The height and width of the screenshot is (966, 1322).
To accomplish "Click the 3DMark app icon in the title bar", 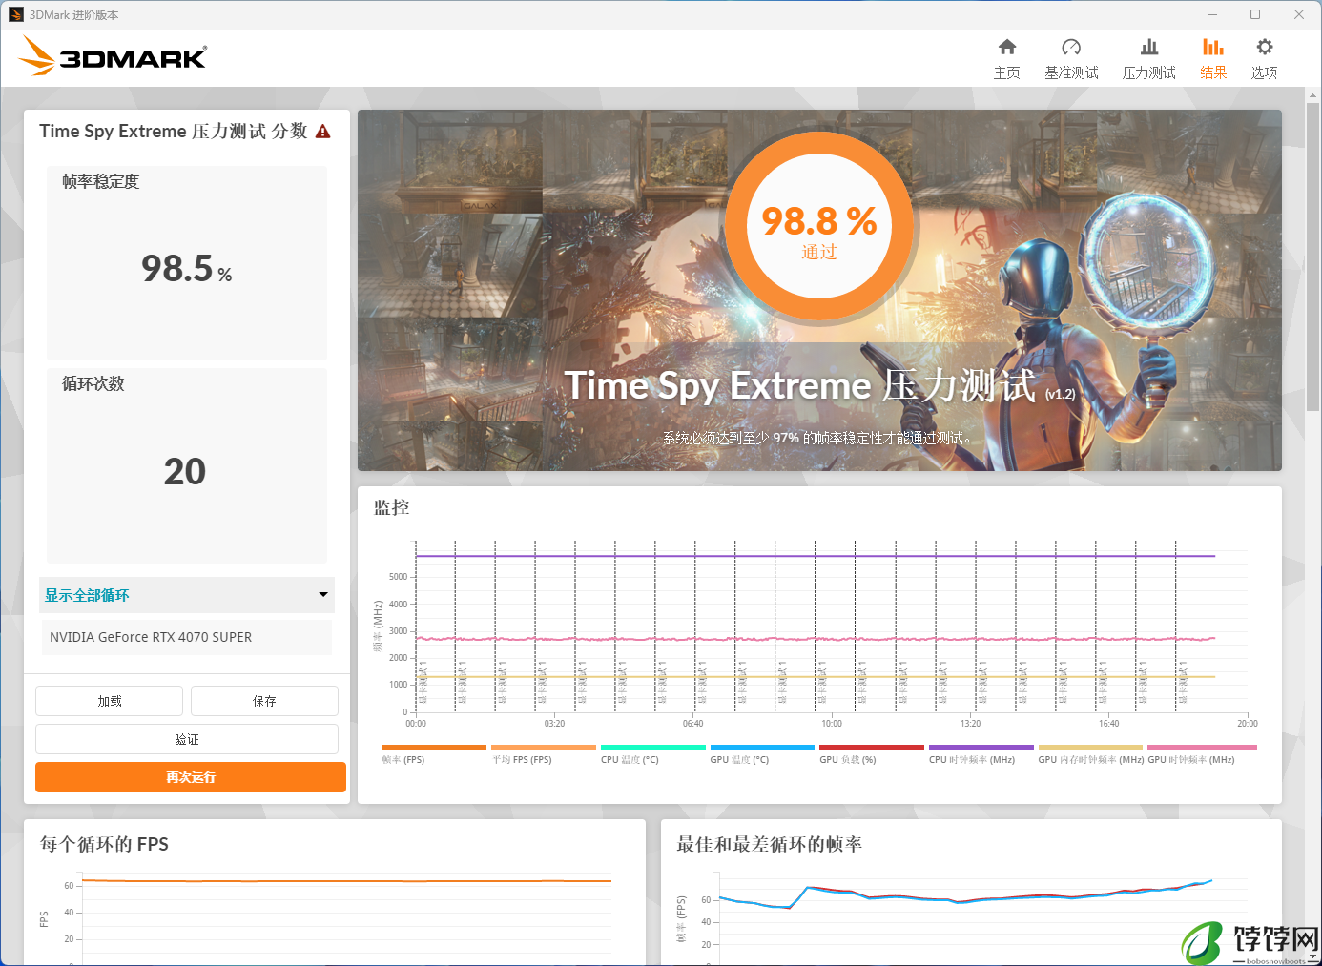I will pyautogui.click(x=16, y=14).
